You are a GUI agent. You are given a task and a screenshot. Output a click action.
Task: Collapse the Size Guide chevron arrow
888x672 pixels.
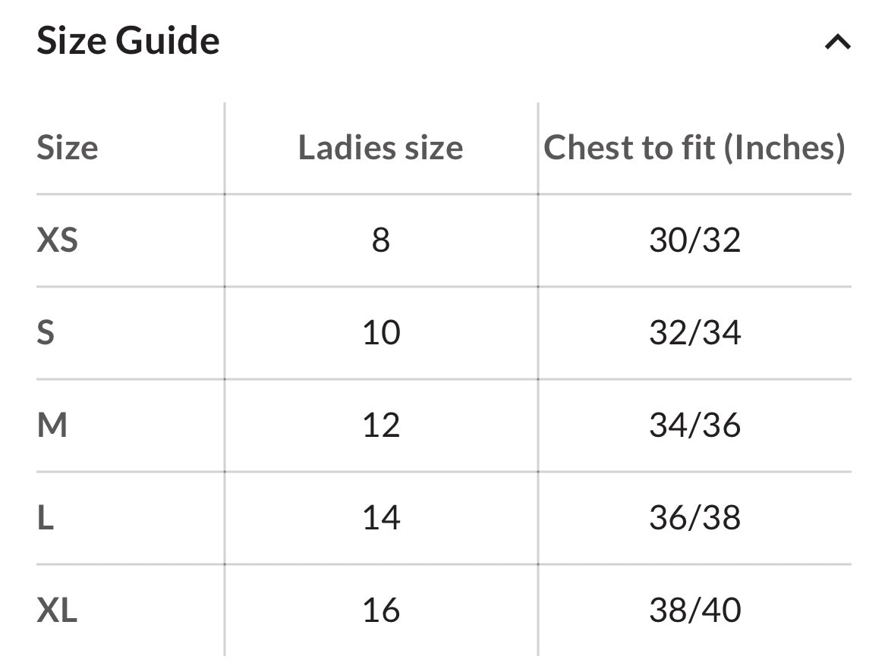(837, 42)
